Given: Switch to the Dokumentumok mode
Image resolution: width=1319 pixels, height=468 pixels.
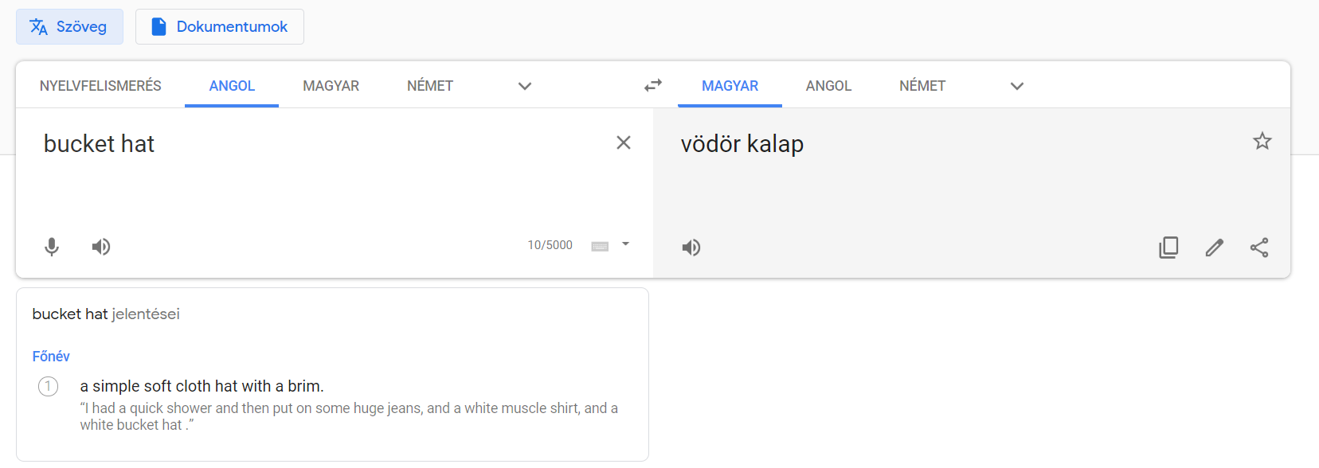Looking at the screenshot, I should (x=220, y=26).
